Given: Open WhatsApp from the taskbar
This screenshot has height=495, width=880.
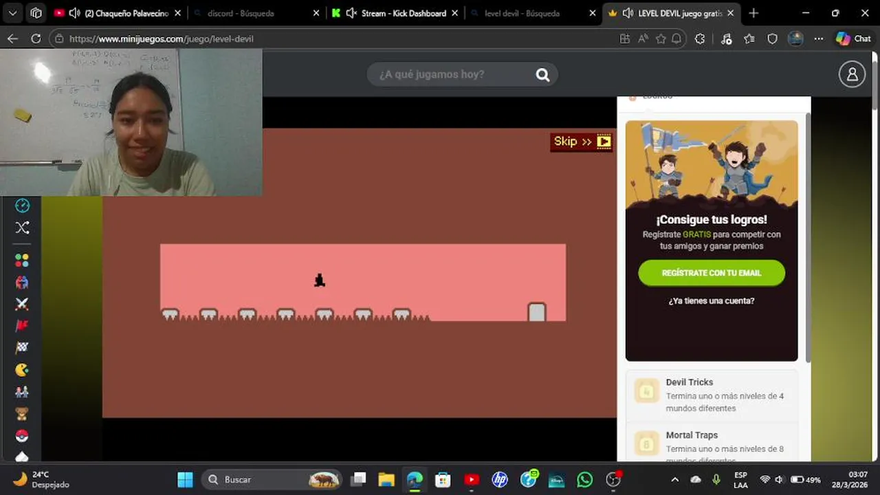Looking at the screenshot, I should tap(584, 479).
